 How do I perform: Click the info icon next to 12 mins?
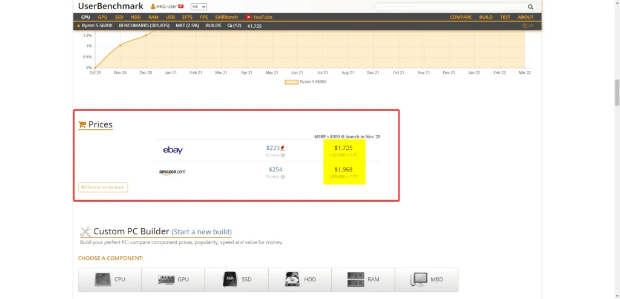pyautogui.click(x=283, y=177)
